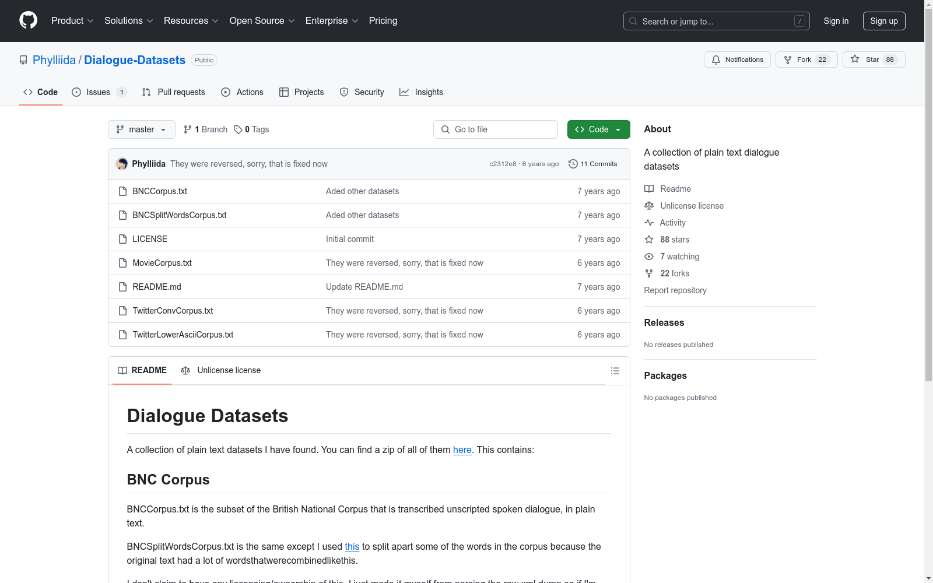Click the book icon next to Readme
The image size is (933, 583).
point(649,189)
